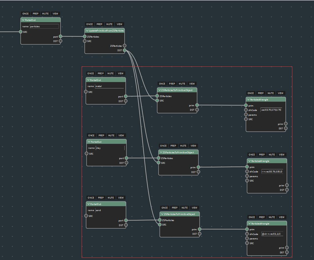Click port output socket on particles PortalOut
This screenshot has height=260, width=314.
pyautogui.click(x=61, y=36)
